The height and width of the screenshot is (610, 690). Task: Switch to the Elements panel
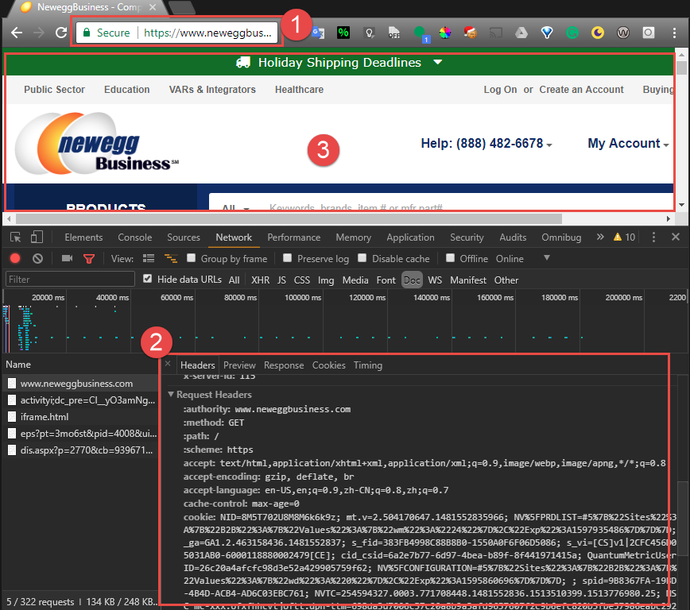[x=83, y=237]
